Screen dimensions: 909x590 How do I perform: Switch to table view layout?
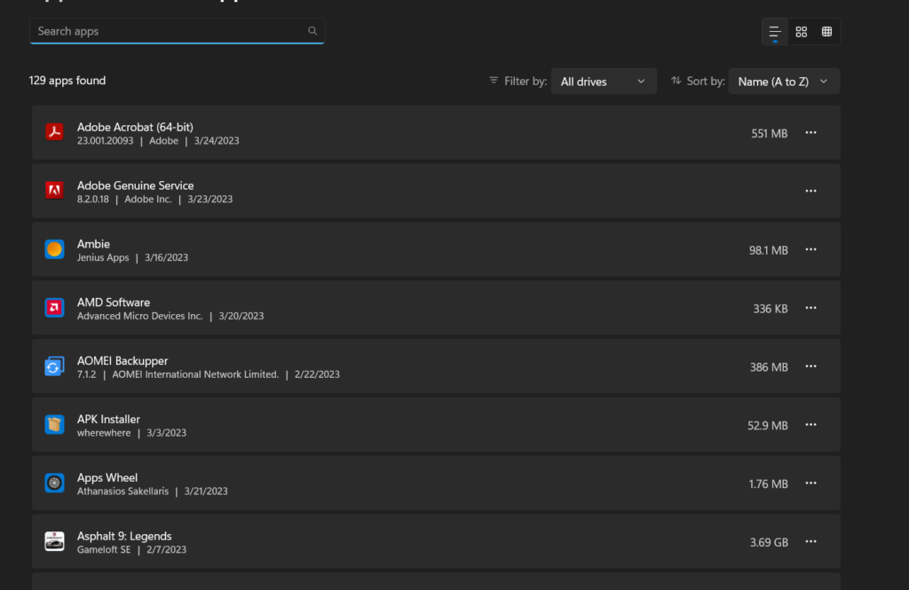pyautogui.click(x=826, y=32)
